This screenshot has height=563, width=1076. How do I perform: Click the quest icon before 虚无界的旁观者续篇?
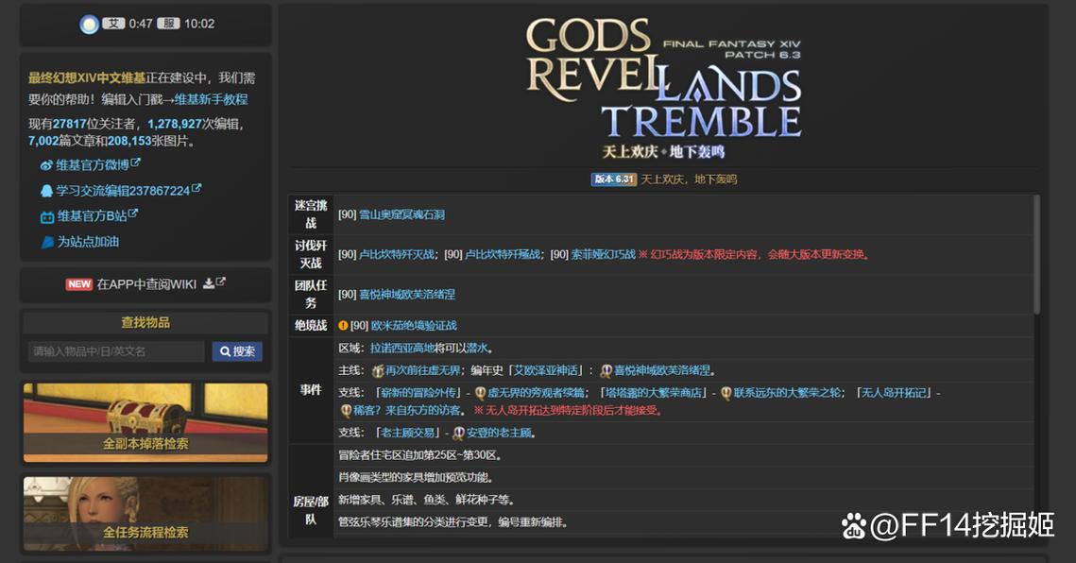pos(480,393)
